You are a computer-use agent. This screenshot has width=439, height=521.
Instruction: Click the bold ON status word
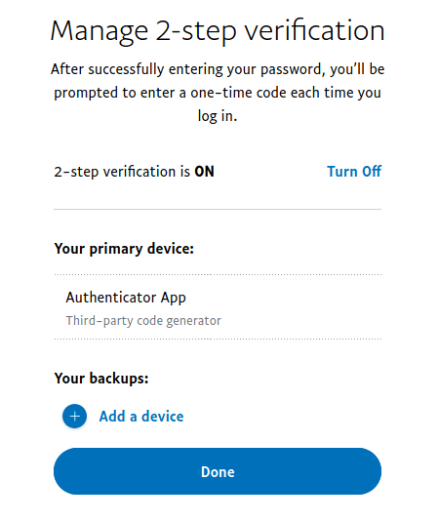[204, 172]
